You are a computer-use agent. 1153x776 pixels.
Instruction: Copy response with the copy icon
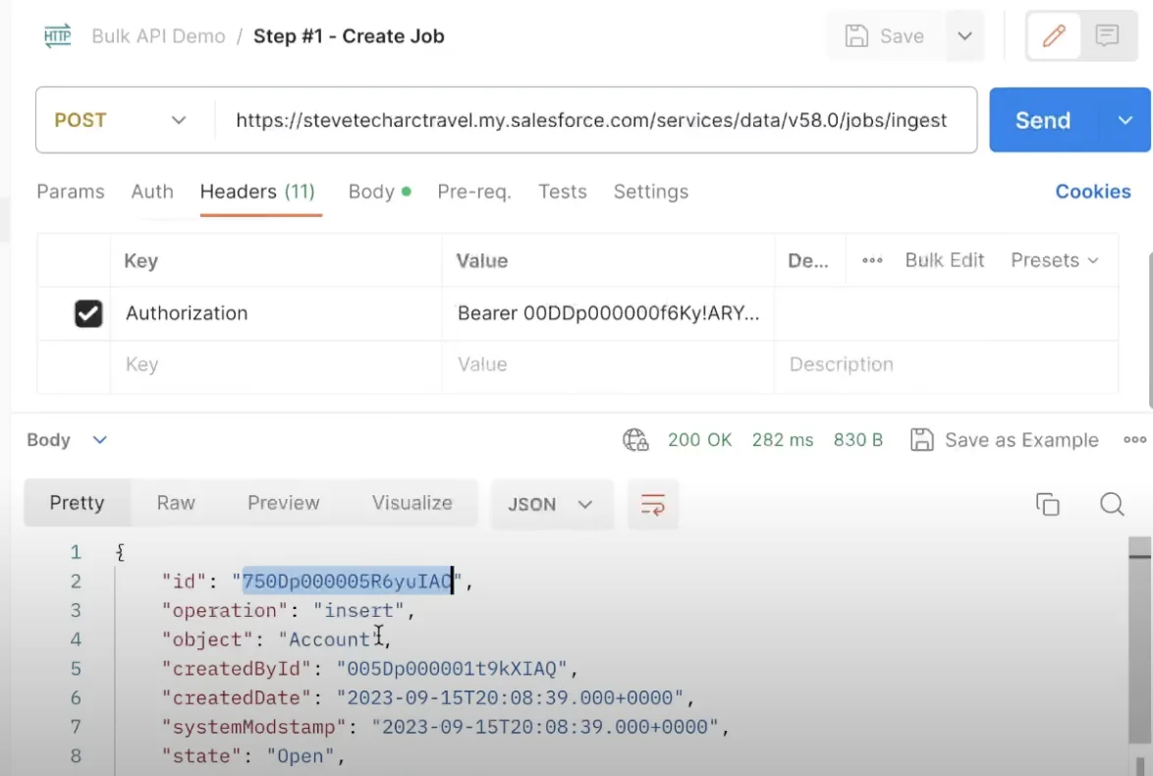coord(1047,504)
